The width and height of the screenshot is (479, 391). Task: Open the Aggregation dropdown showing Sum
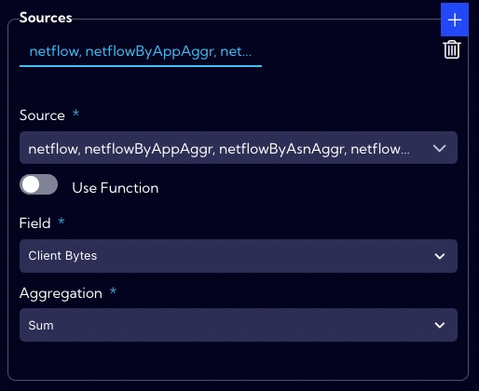[239, 325]
